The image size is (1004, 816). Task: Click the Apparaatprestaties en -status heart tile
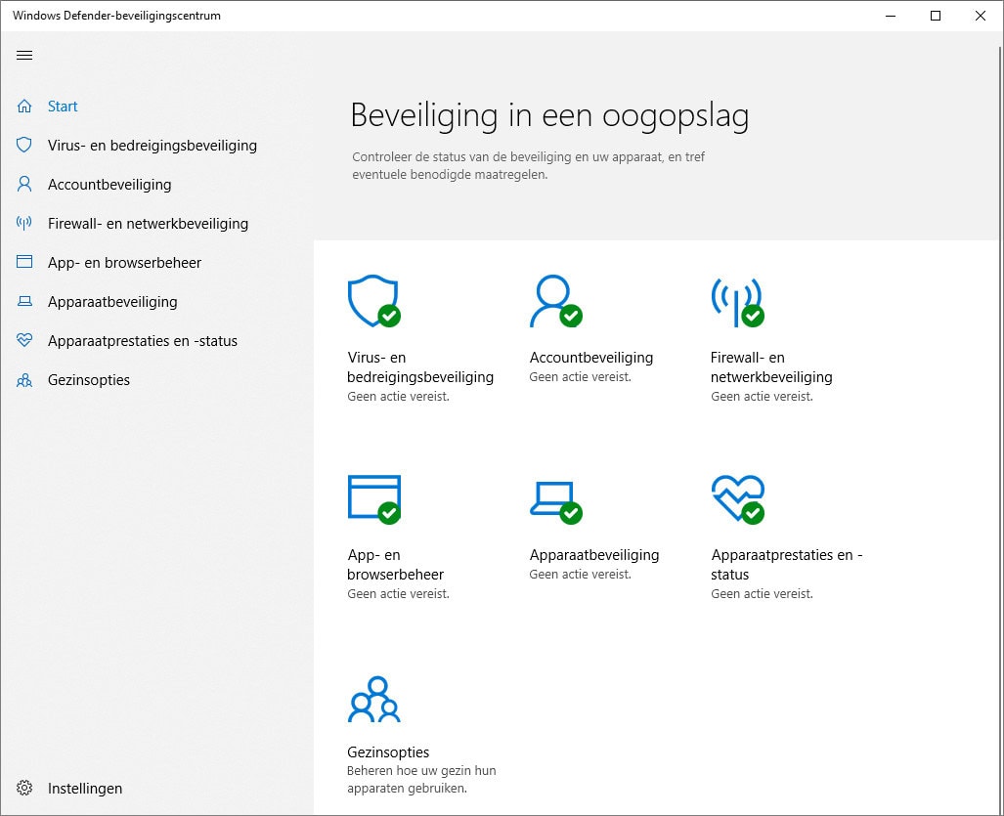tap(738, 497)
